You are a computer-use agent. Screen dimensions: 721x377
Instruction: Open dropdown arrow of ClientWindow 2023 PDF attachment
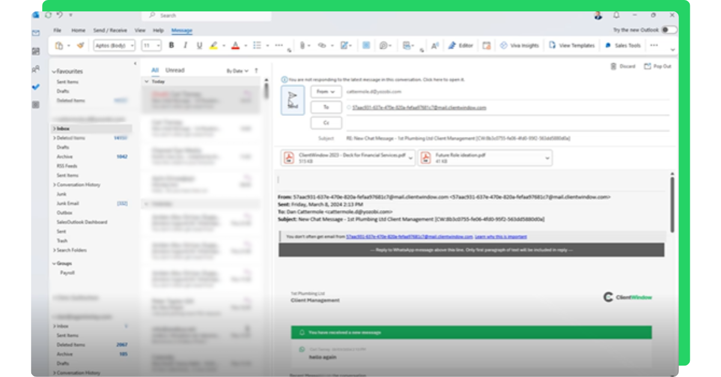(x=410, y=158)
